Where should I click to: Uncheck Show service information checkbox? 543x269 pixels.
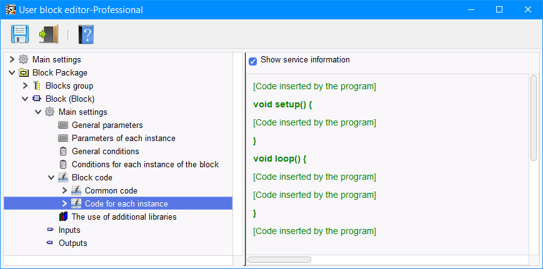(x=253, y=61)
